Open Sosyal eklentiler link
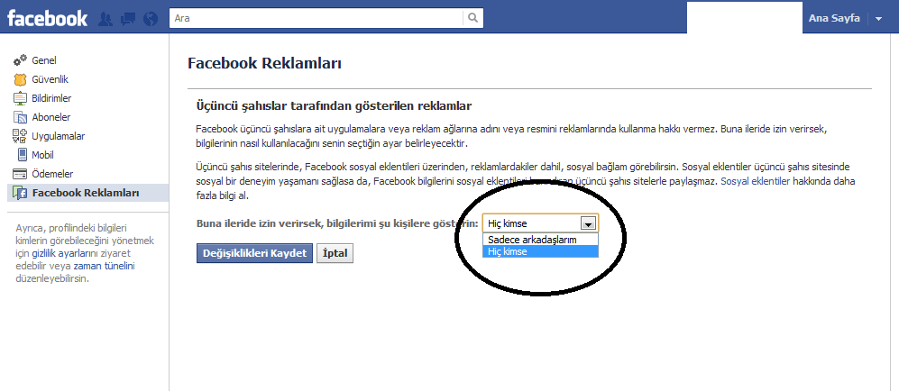This screenshot has height=391, width=899. [755, 181]
